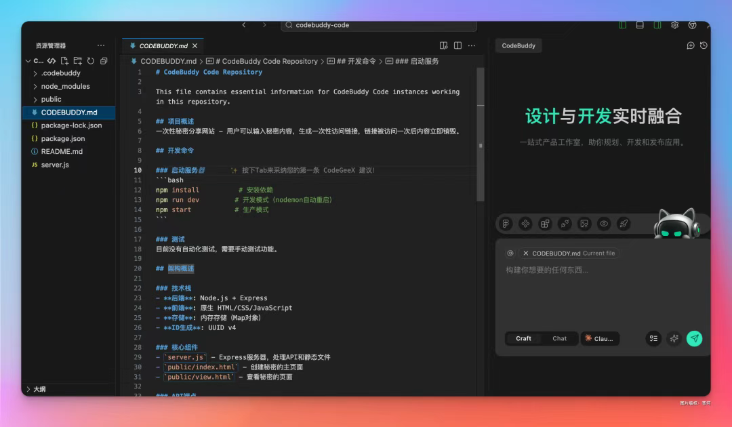Open the chat history clock icon
732x427 pixels.
tap(704, 45)
